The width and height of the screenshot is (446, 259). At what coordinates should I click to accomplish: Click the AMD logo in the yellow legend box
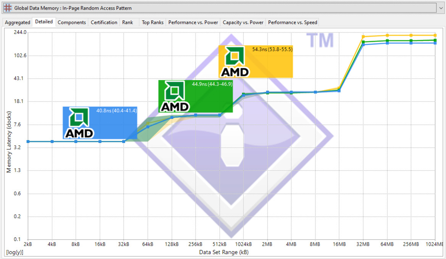point(235,62)
